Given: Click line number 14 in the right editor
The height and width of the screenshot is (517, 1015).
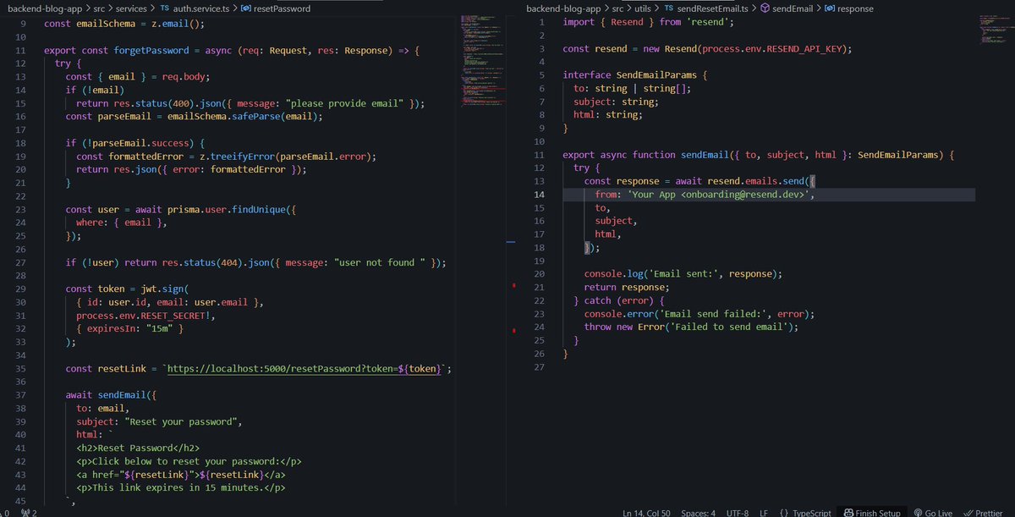Looking at the screenshot, I should click(x=539, y=195).
